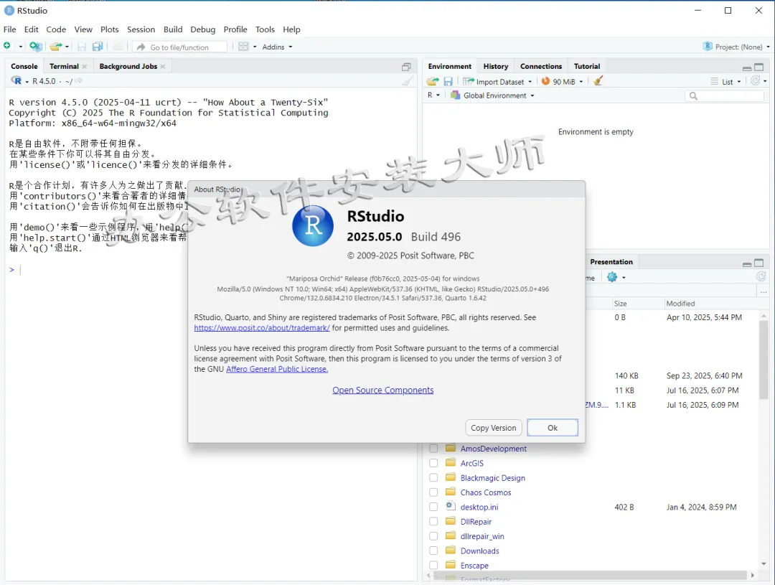Open the recent files dropdown arrow
The width and height of the screenshot is (775, 585).
(67, 47)
